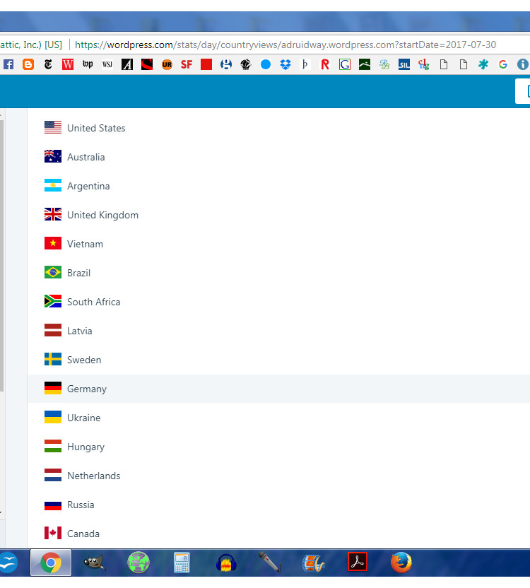Open the Google bookmark icon
Screen dimensions: 530x588
502,64
